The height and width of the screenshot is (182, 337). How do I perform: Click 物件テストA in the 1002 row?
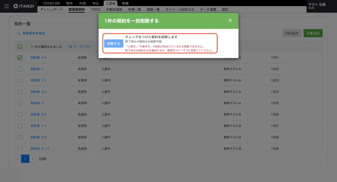232,69
